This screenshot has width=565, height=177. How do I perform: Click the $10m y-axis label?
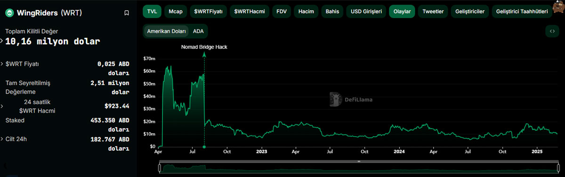pyautogui.click(x=149, y=134)
